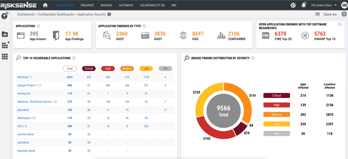
Task: Sort table by Medium column pill
Action: click(x=127, y=68)
